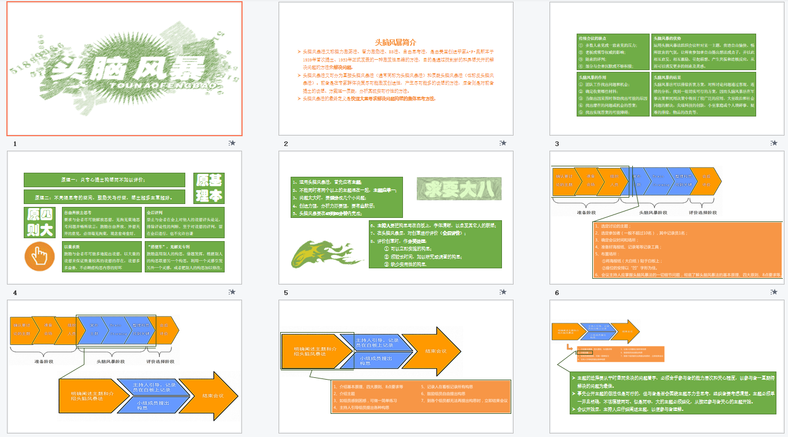Select the title slide thumbnail 头脑风暴
788x437 pixels.
click(124, 69)
